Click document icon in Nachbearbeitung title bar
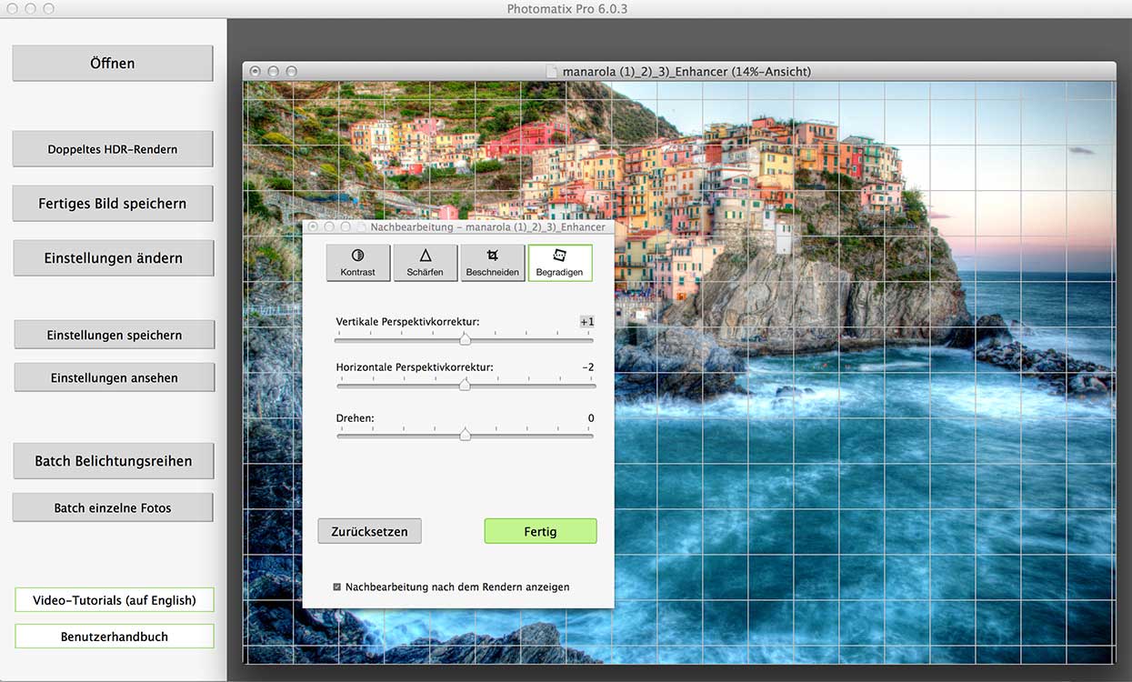Screen dimensions: 1132x682 tap(361, 226)
